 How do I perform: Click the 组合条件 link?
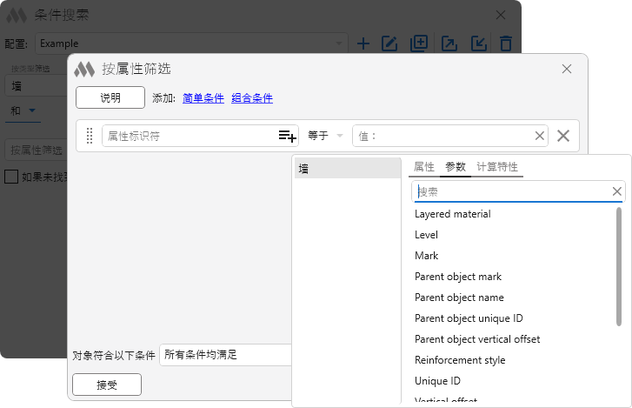252,98
